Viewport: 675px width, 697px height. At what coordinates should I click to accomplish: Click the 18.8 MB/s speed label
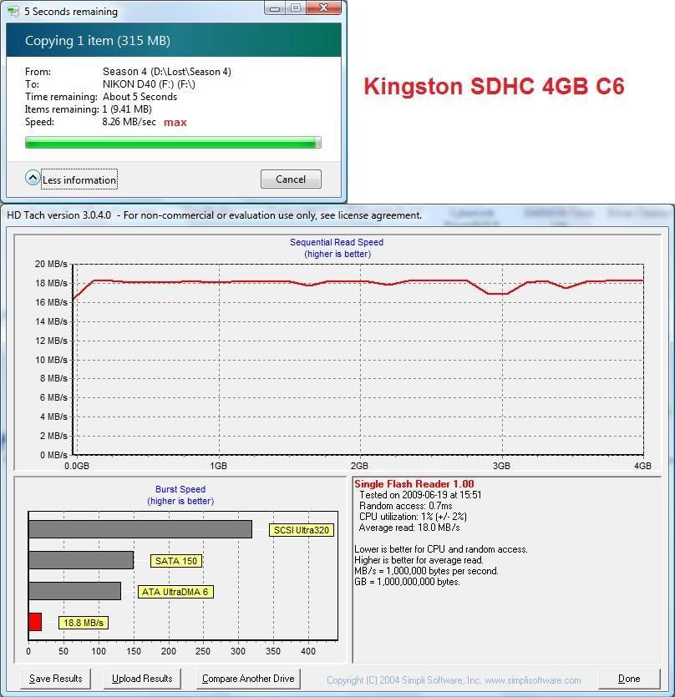[x=83, y=622]
